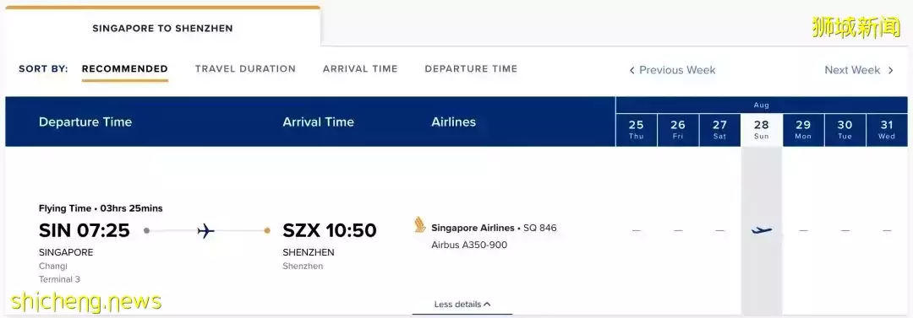Sort flights by Travel Duration
913x318 pixels.
click(x=245, y=68)
